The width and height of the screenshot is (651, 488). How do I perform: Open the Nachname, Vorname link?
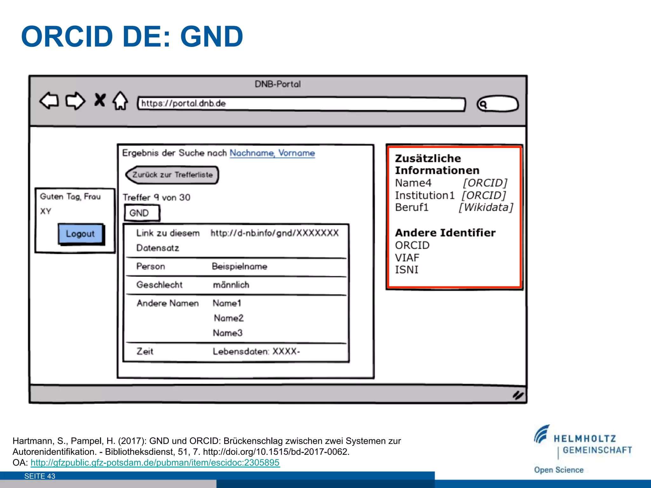click(x=272, y=153)
